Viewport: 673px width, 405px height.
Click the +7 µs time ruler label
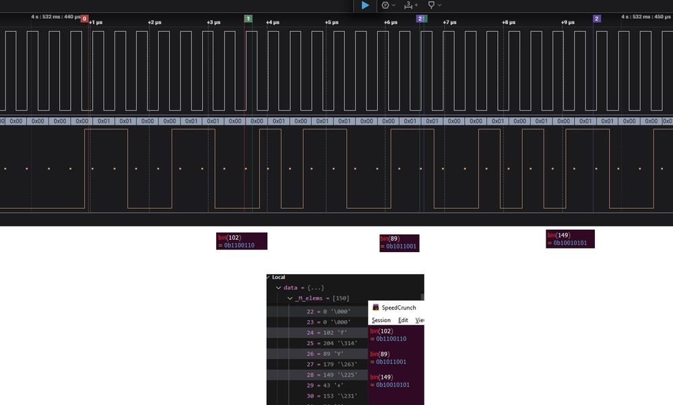pos(450,22)
